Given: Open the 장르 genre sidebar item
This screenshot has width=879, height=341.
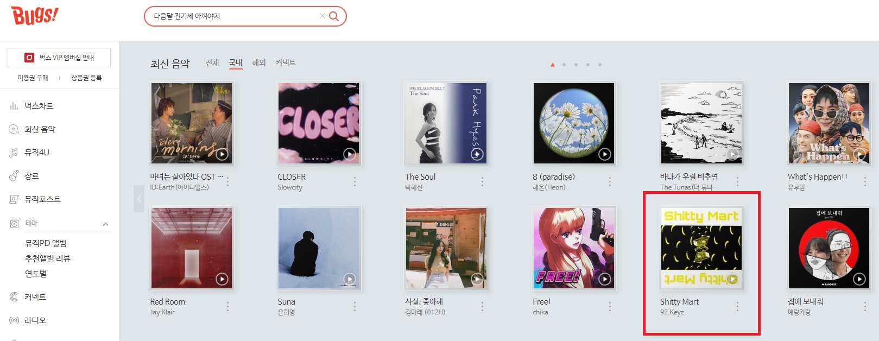Looking at the screenshot, I should point(31,176).
